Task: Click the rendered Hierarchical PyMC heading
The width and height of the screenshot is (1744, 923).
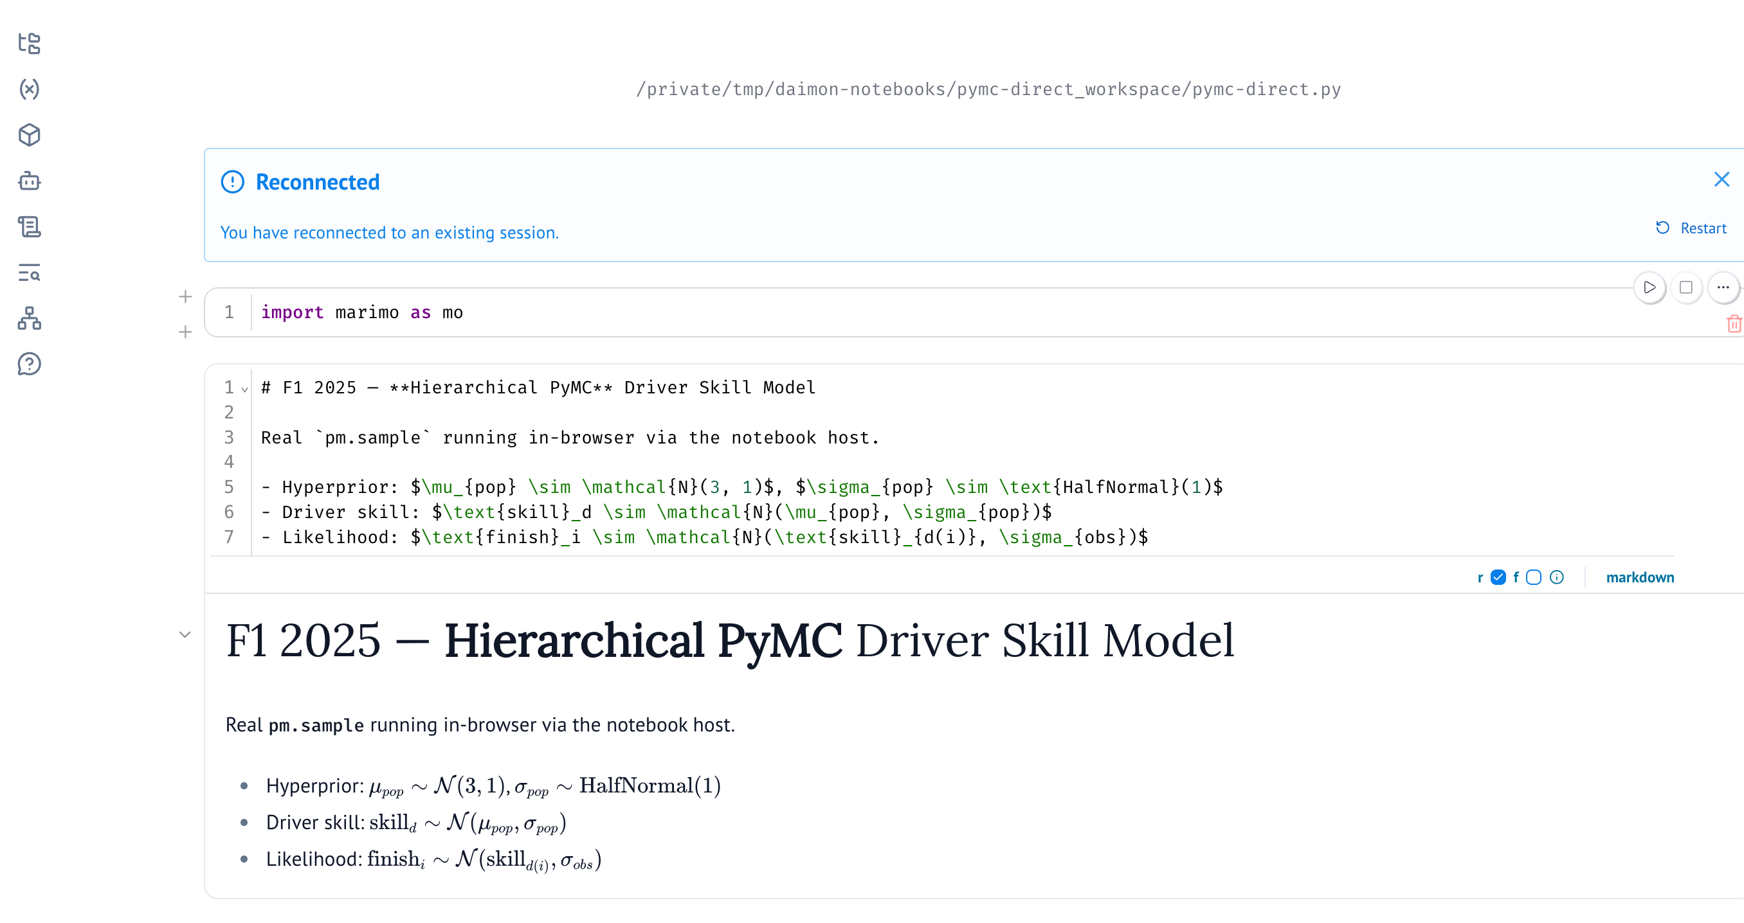Action: point(730,640)
